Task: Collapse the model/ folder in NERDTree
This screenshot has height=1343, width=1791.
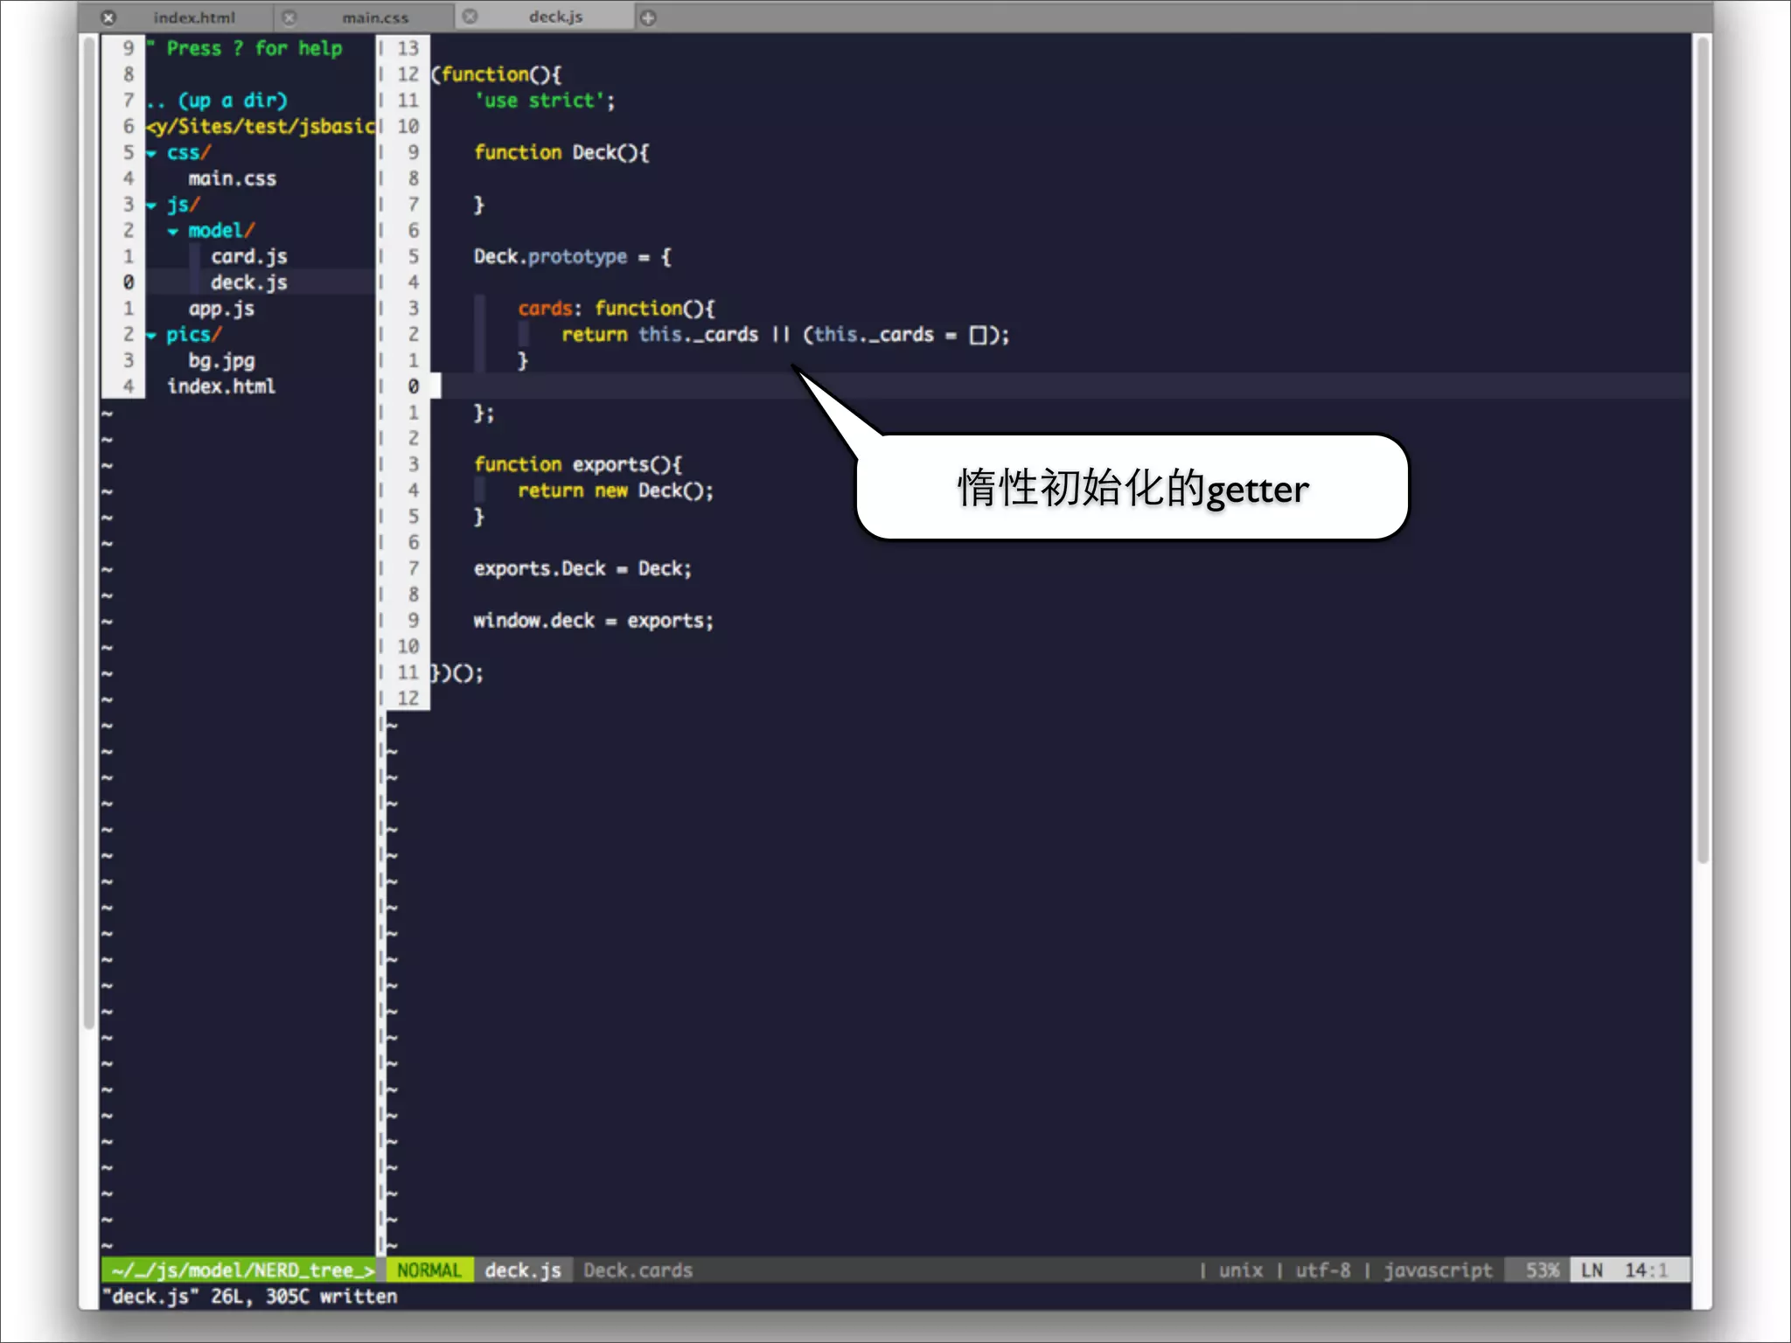Action: [173, 232]
